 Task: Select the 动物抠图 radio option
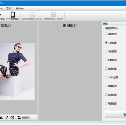pos(111,51)
